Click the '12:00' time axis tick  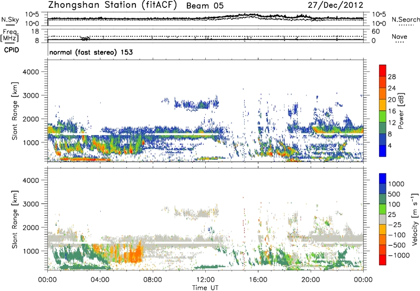[205, 280]
